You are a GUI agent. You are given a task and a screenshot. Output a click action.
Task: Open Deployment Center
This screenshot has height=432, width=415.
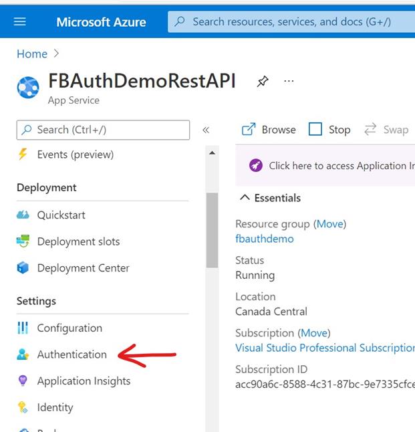[83, 268]
